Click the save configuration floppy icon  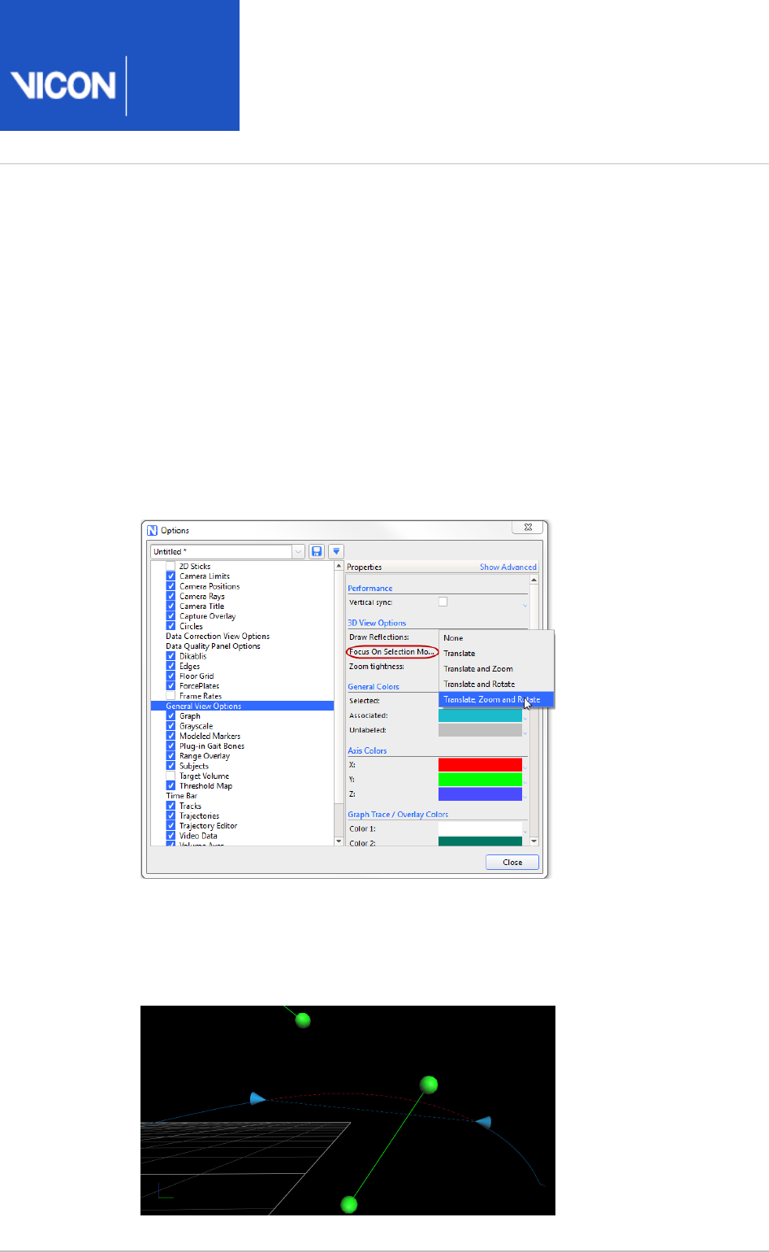[x=317, y=551]
